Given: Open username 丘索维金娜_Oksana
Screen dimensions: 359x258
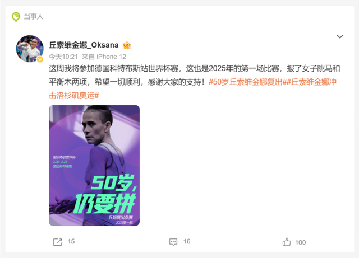Looking at the screenshot, I should click(84, 45).
